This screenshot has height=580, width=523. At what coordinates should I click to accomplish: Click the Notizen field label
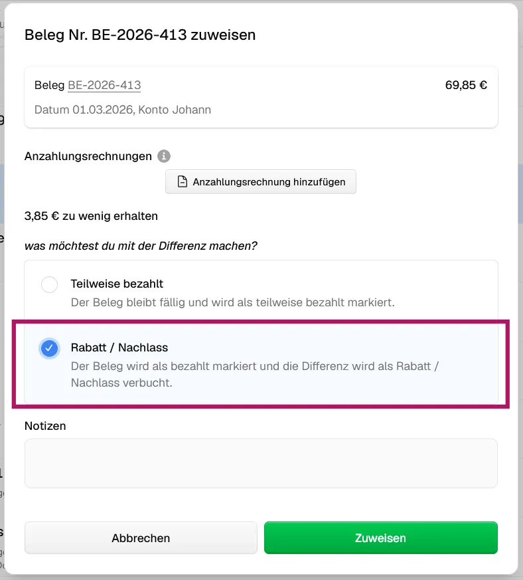[x=45, y=426]
